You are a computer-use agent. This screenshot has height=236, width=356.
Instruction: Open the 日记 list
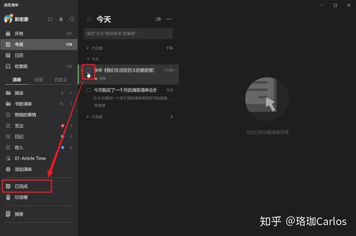point(39,136)
